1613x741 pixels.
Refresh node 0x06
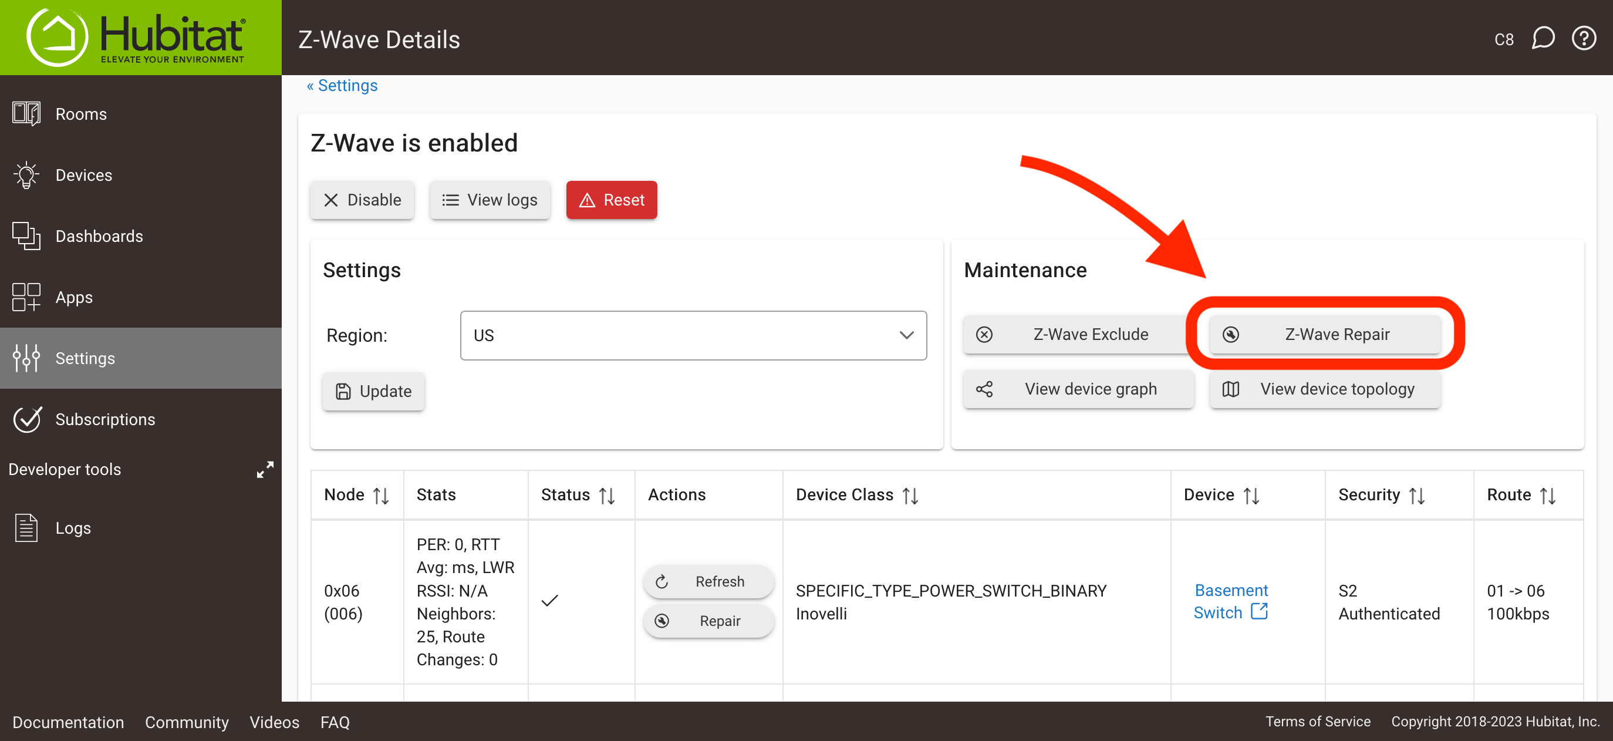pyautogui.click(x=708, y=581)
